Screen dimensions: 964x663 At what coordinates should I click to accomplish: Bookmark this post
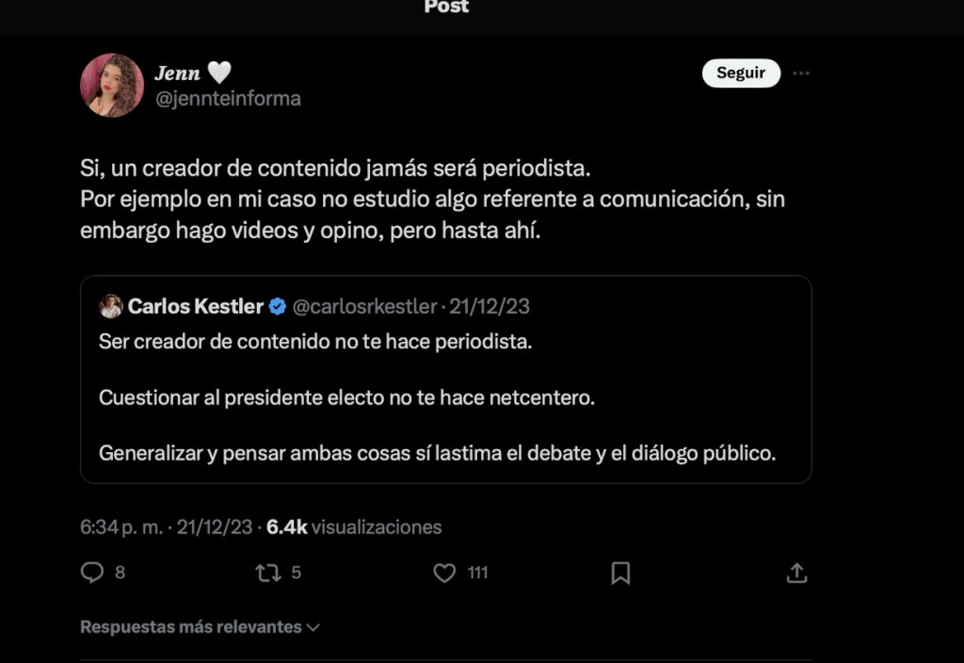[x=620, y=573]
